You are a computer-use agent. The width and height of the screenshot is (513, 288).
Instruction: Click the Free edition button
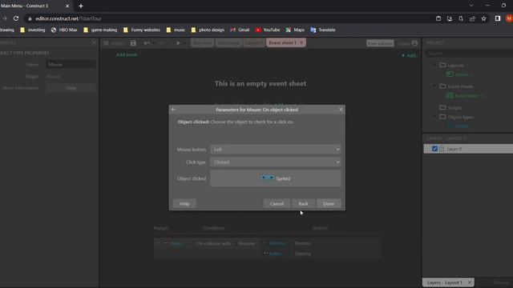click(x=380, y=43)
